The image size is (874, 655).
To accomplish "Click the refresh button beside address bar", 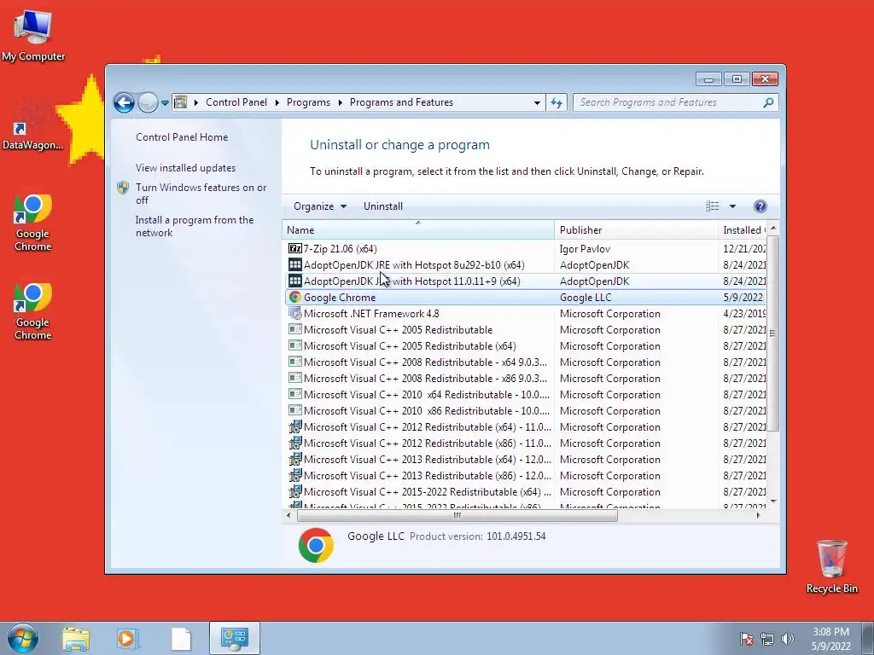I will click(556, 102).
